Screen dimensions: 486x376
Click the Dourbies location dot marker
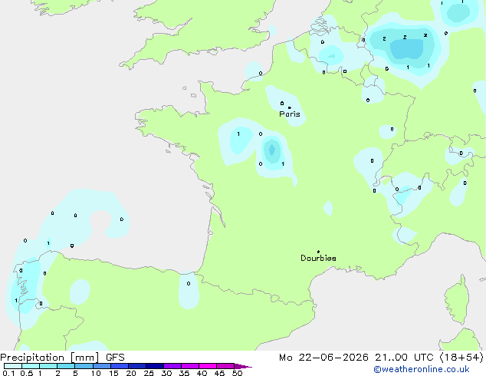pyautogui.click(x=318, y=252)
